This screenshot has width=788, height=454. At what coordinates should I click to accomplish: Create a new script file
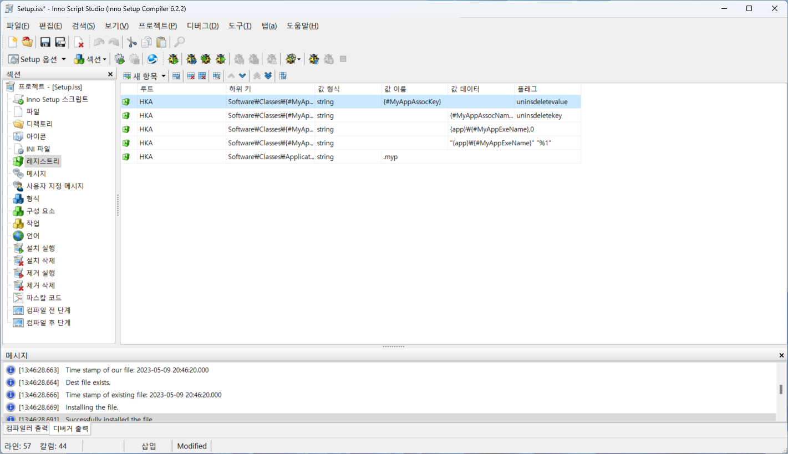coord(13,42)
